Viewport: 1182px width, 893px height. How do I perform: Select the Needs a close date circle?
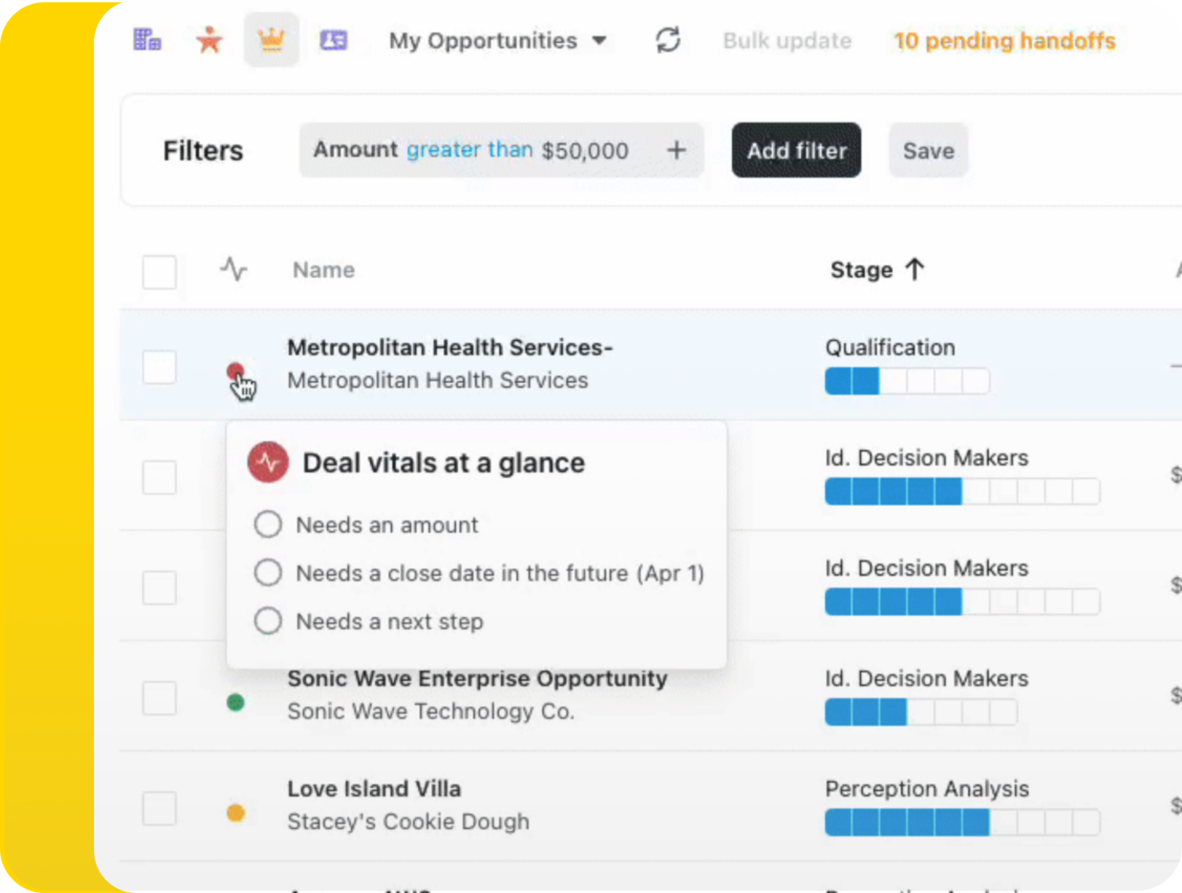[x=268, y=572]
